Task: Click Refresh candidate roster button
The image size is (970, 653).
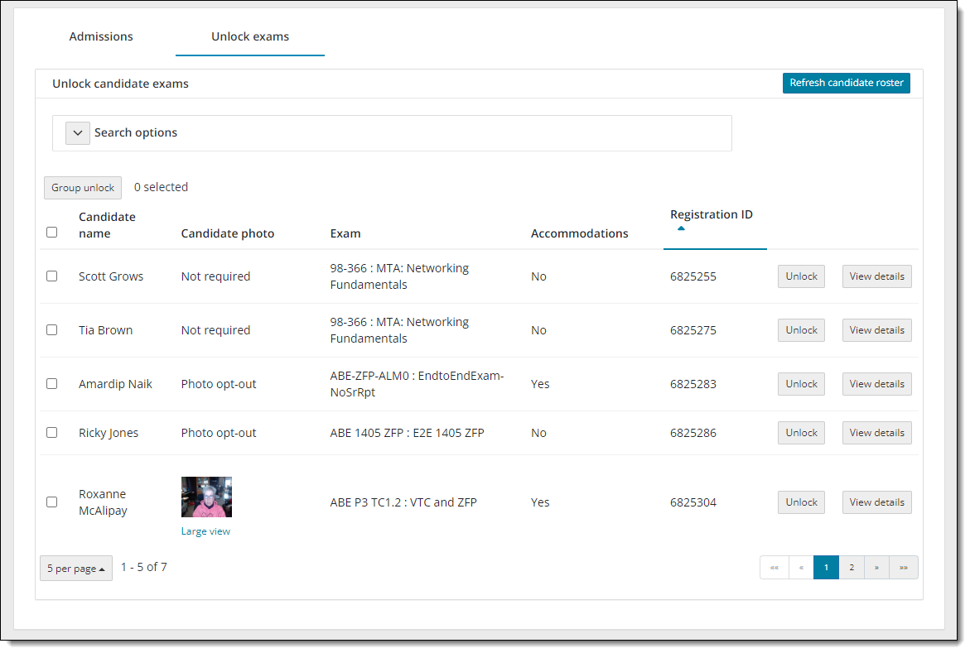Action: [846, 83]
